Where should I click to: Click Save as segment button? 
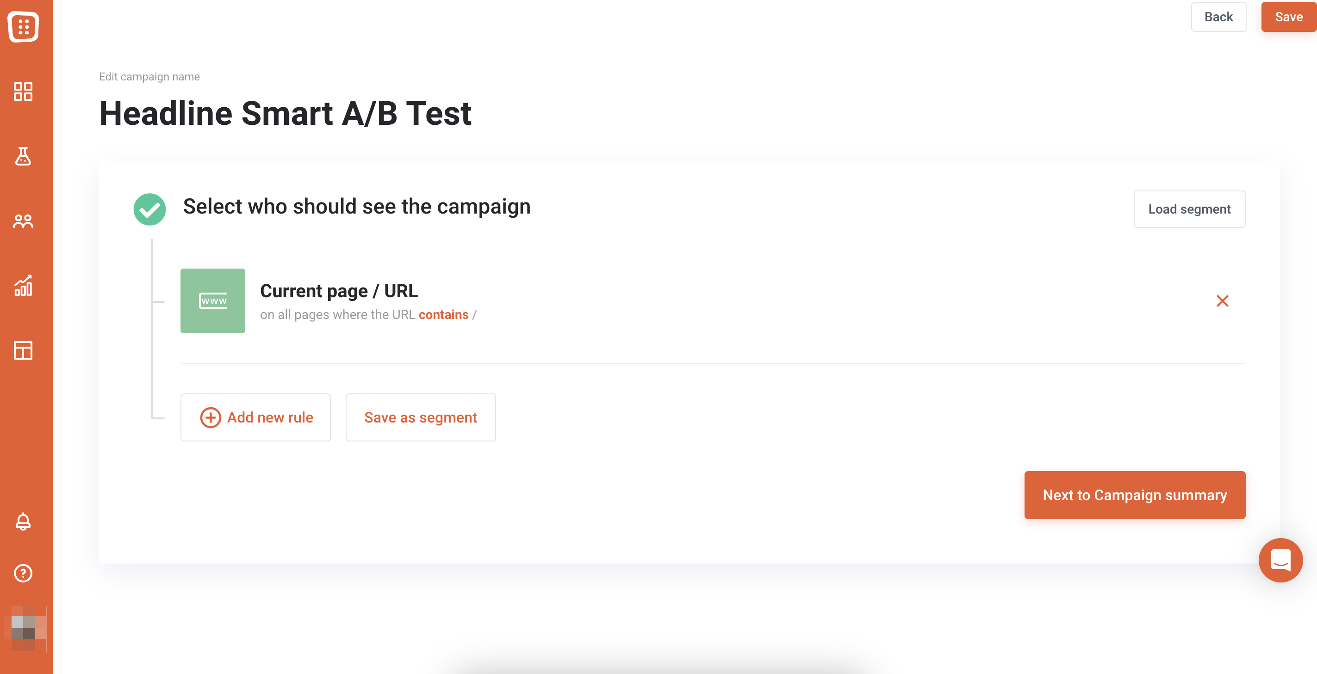click(421, 417)
